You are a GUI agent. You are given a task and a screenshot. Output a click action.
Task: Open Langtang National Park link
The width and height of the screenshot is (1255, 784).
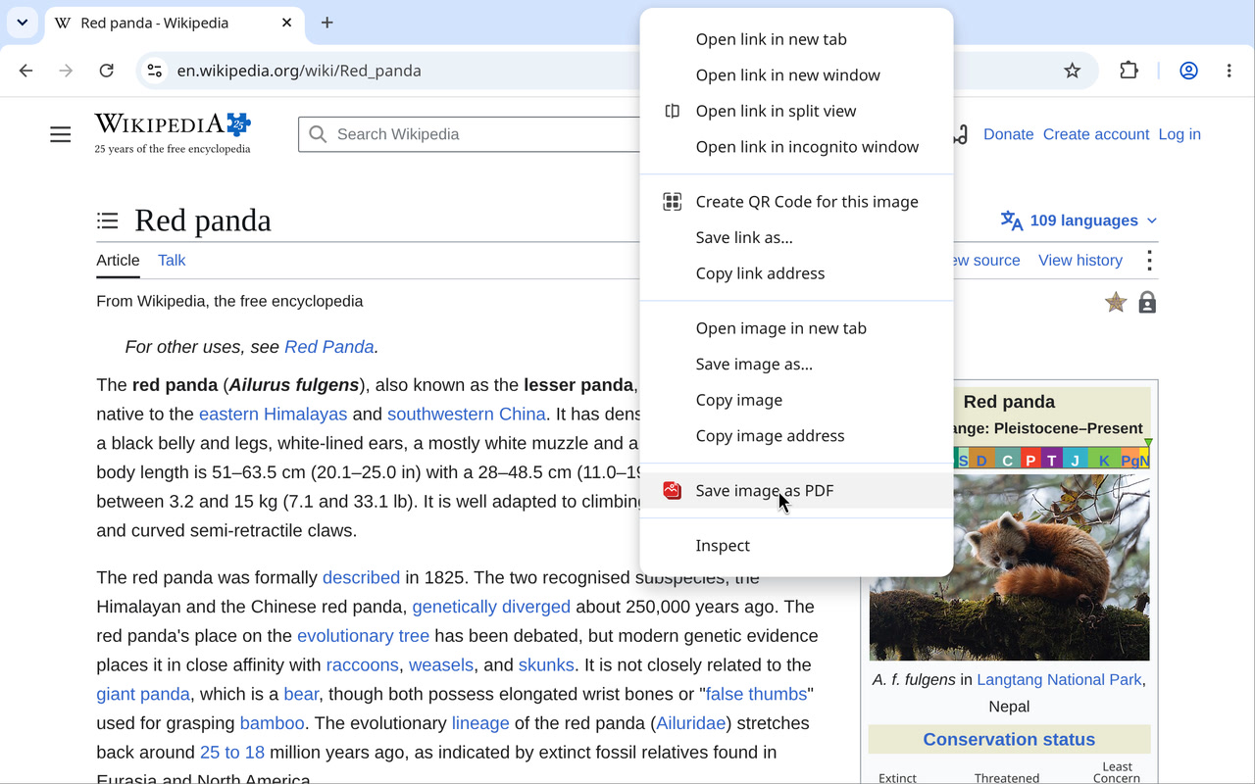pos(1060,680)
